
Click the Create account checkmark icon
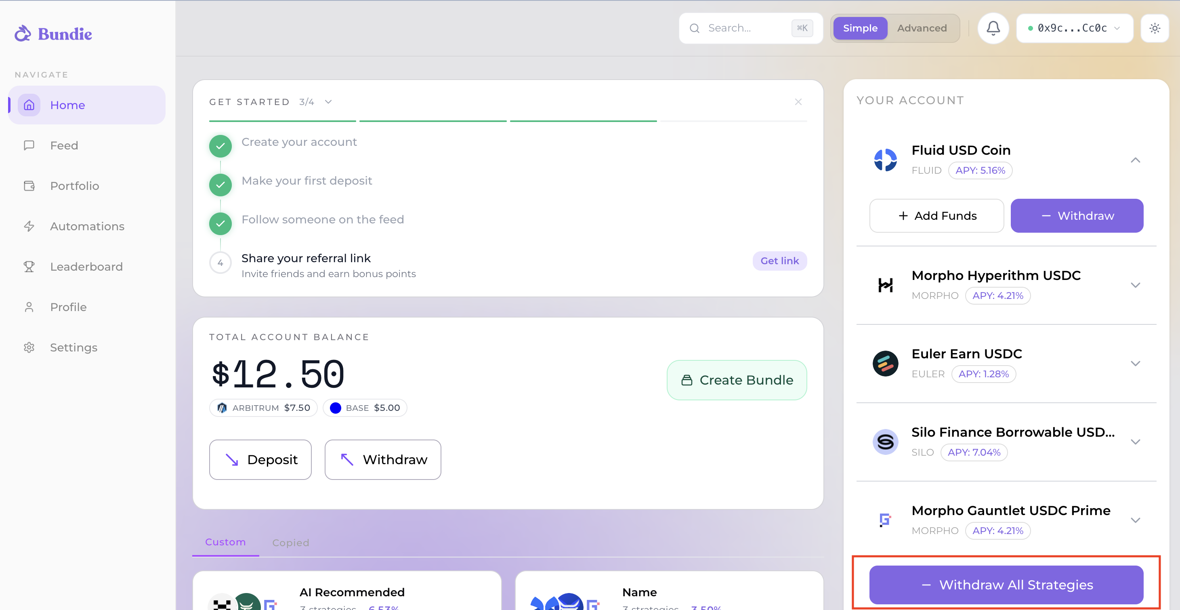(220, 146)
